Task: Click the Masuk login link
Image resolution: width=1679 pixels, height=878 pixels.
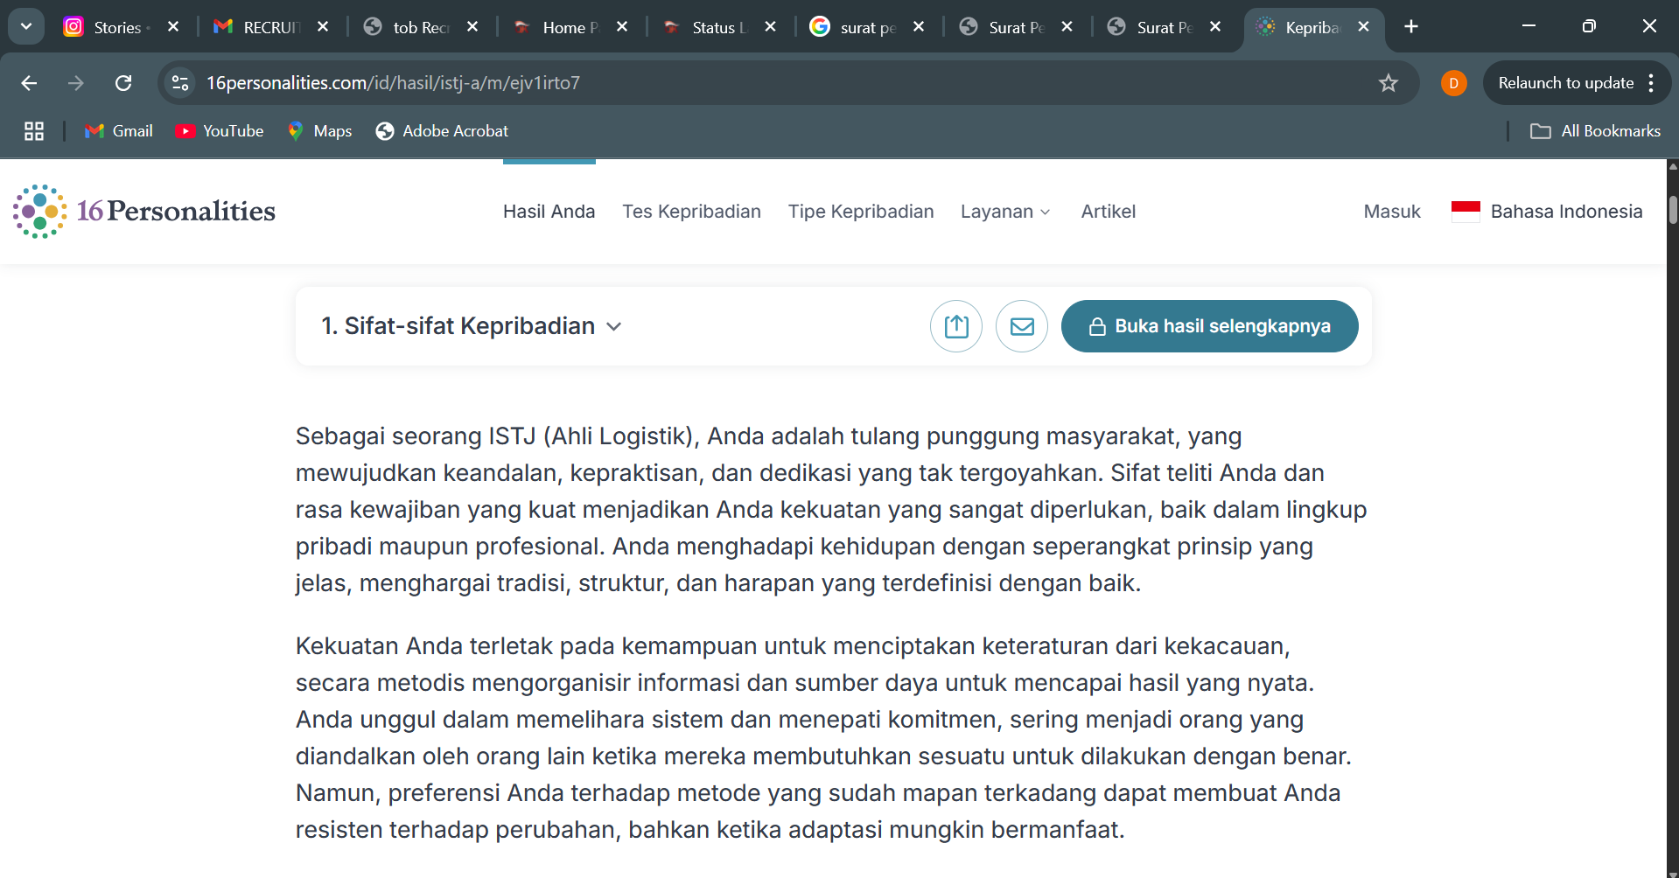Action: coord(1391,212)
